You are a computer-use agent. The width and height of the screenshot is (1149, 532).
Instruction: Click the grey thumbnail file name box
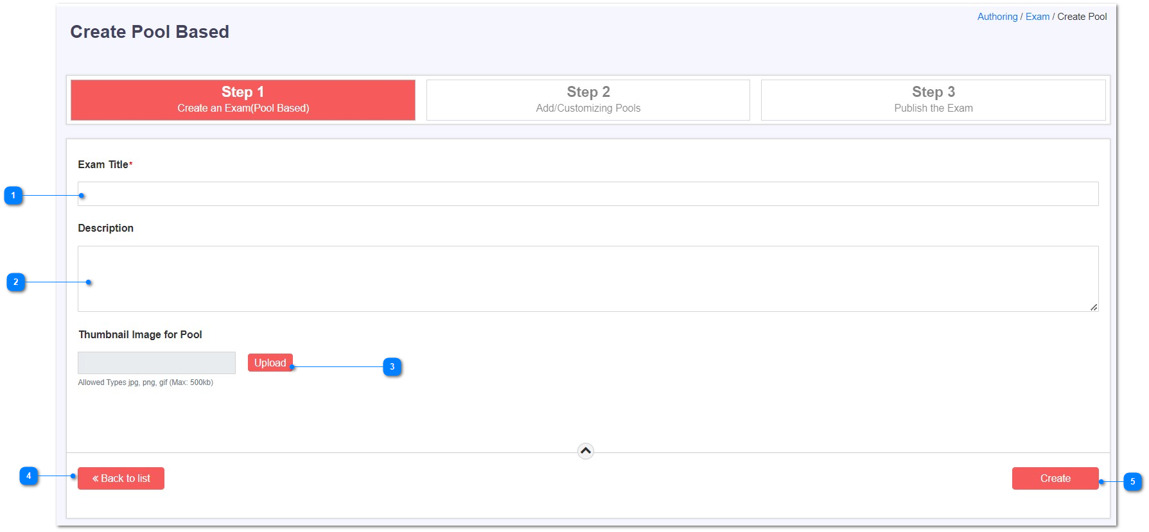(157, 363)
